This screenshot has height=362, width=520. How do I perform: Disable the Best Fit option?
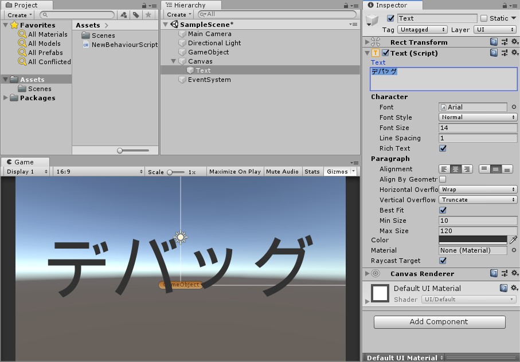point(443,210)
